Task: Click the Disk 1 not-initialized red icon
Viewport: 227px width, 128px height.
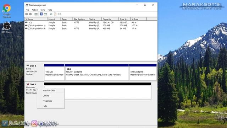Action: click(x=28, y=84)
